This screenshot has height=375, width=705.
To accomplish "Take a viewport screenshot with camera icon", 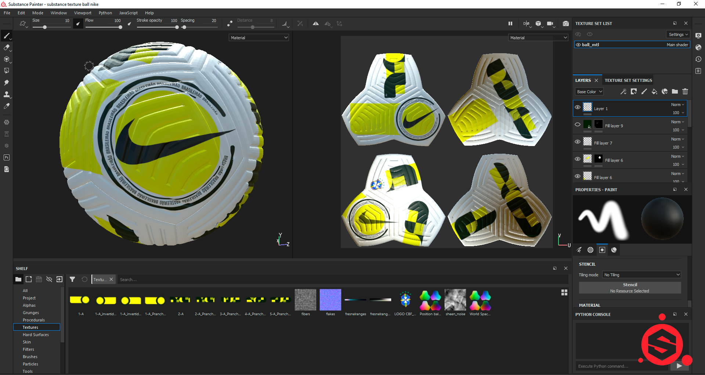I will (x=566, y=23).
